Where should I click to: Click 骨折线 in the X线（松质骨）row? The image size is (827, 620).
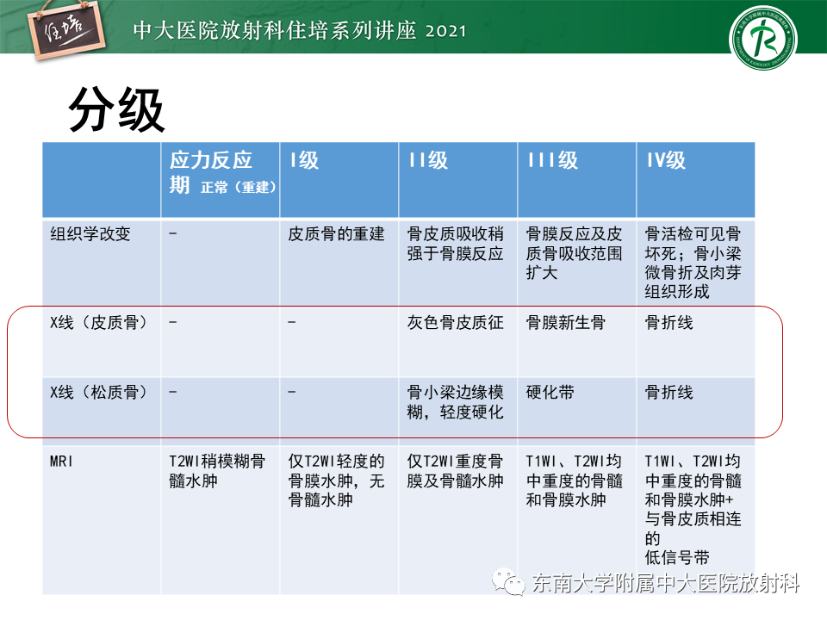[x=668, y=392]
